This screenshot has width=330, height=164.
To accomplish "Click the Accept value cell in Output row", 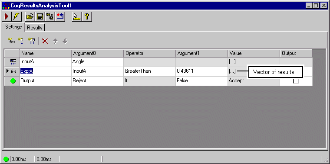I will tap(254, 81).
